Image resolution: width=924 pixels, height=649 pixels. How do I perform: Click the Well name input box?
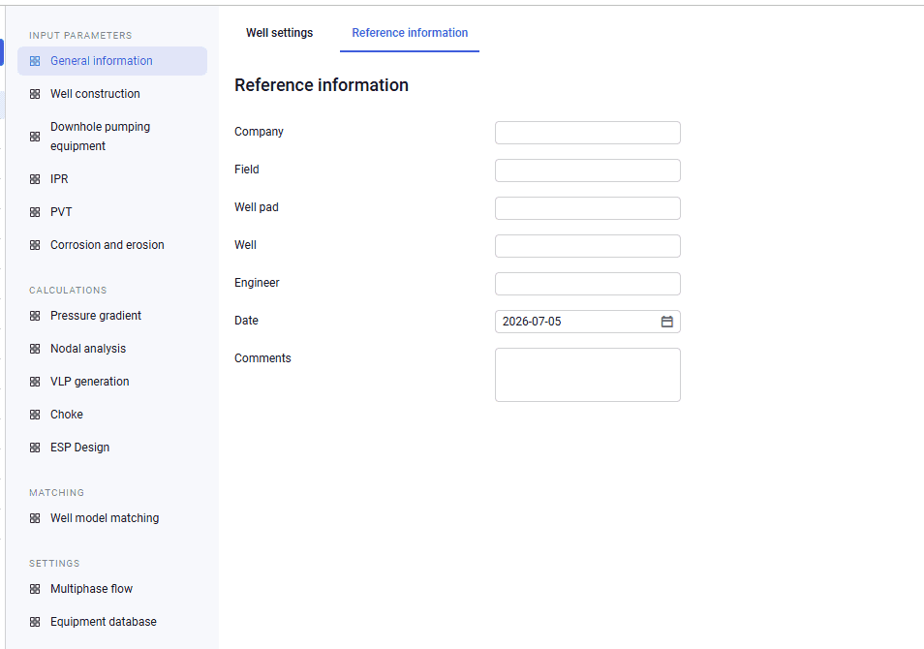point(588,246)
